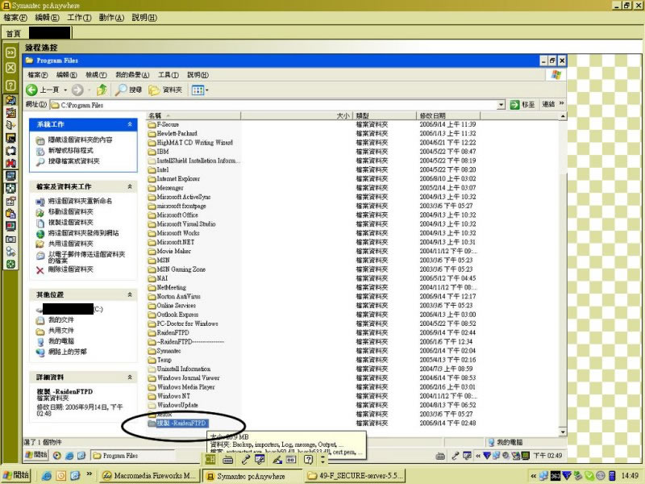Viewport: 645px width, 484px height.
Task: Click the globe icon beside 將這個資料夾發佈到網站
Action: tap(40, 234)
